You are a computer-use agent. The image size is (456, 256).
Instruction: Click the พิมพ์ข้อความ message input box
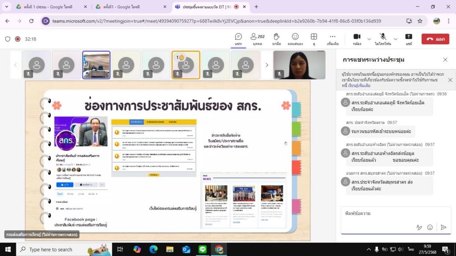click(x=396, y=213)
